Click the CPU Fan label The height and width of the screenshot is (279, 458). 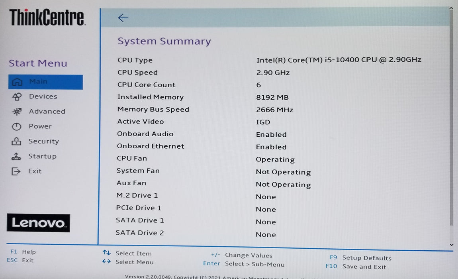pyautogui.click(x=132, y=159)
